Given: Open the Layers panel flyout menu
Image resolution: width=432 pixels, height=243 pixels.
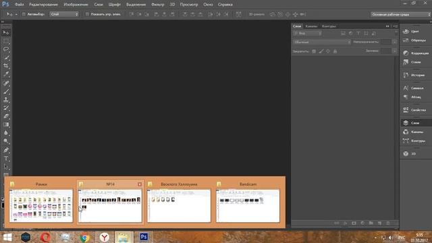Looking at the screenshot, I should point(395,26).
